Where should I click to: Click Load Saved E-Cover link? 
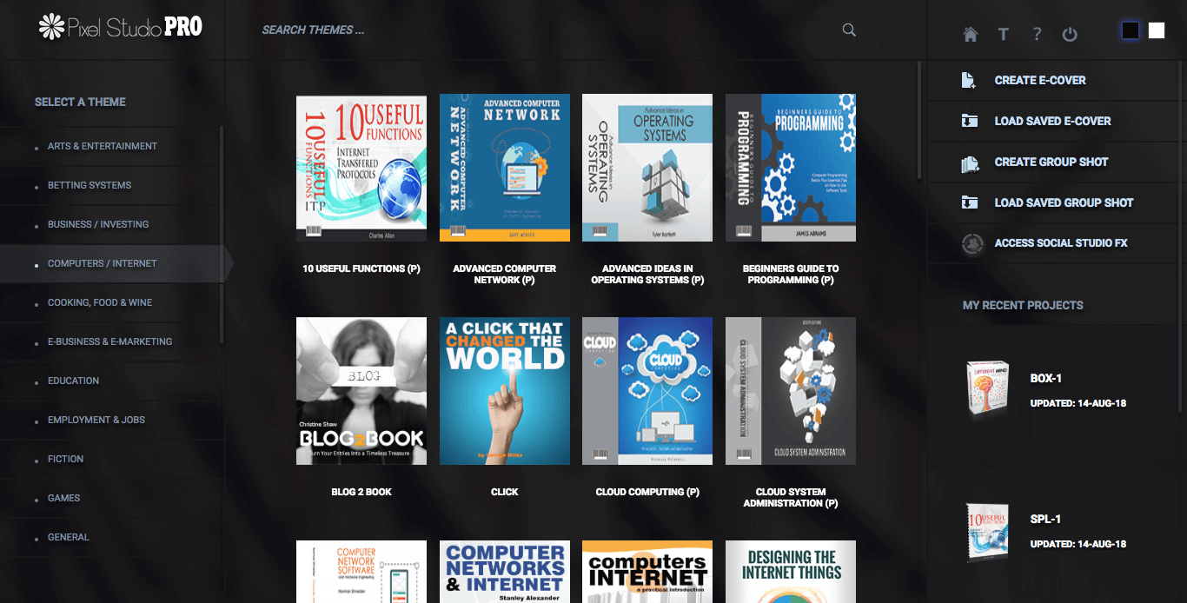pyautogui.click(x=1052, y=121)
